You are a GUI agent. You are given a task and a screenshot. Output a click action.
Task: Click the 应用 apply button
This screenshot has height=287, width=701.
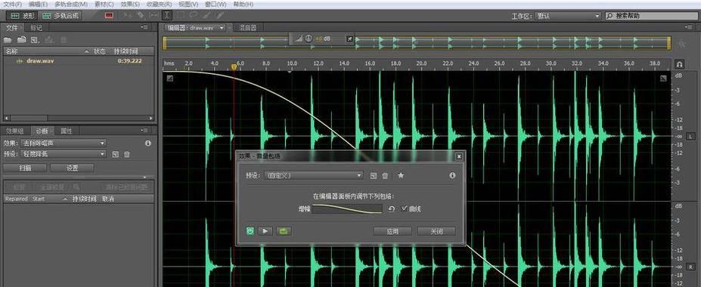[392, 231]
